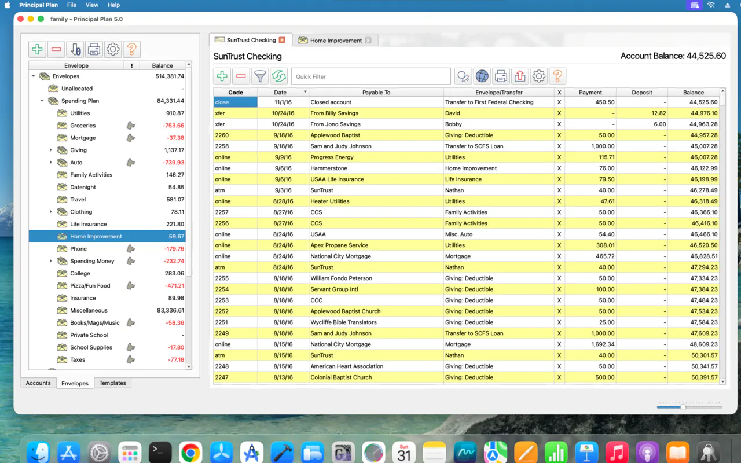Adjust the zoom slider at the window bottom
The image size is (741, 463).
pyautogui.click(x=683, y=407)
